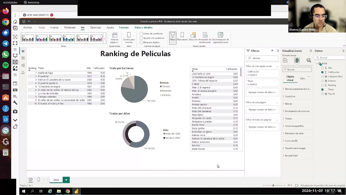Image resolution: width=346 pixels, height=195 pixels.
Task: Check the Estrenos field checkbox
Action: click(x=322, y=81)
